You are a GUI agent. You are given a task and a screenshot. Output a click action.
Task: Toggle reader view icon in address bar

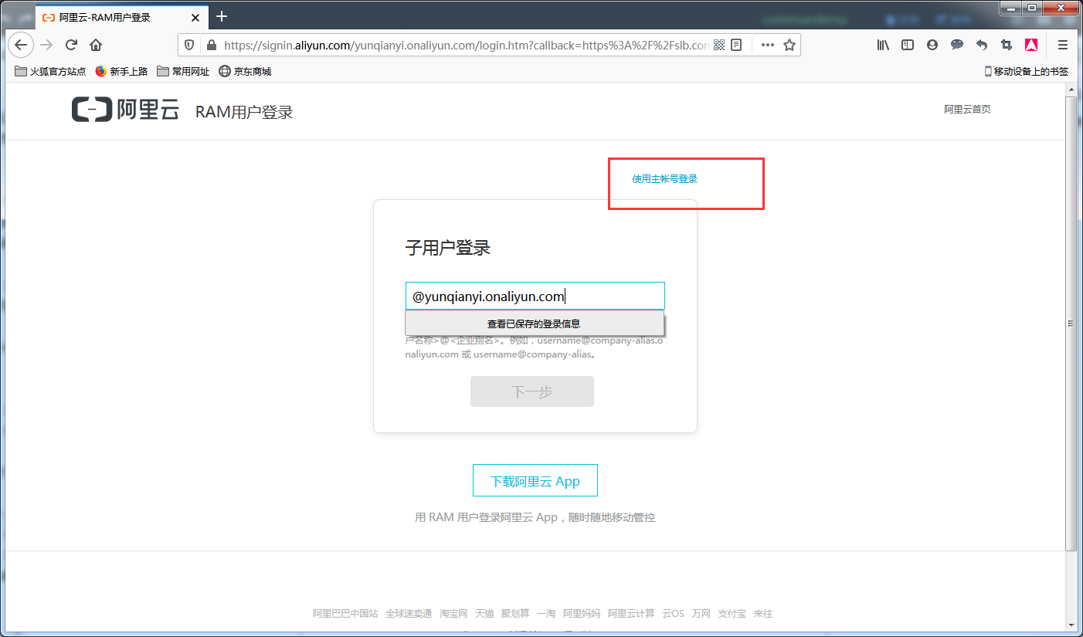tap(736, 45)
